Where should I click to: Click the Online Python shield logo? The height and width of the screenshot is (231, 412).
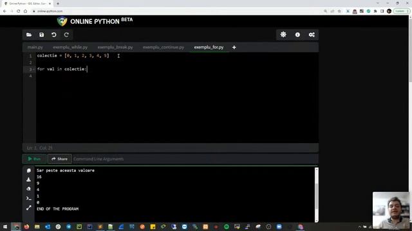(x=62, y=21)
